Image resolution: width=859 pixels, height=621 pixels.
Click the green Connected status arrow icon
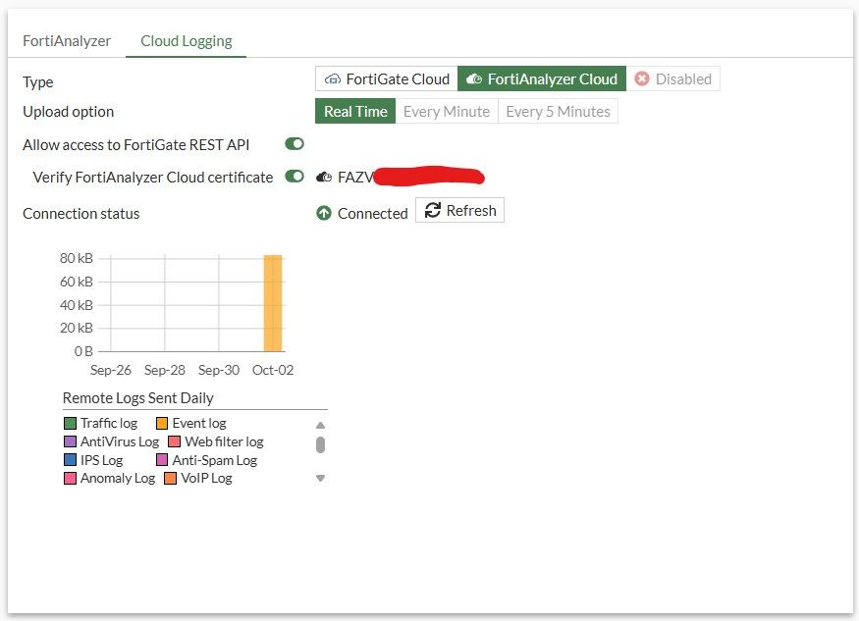pos(324,213)
